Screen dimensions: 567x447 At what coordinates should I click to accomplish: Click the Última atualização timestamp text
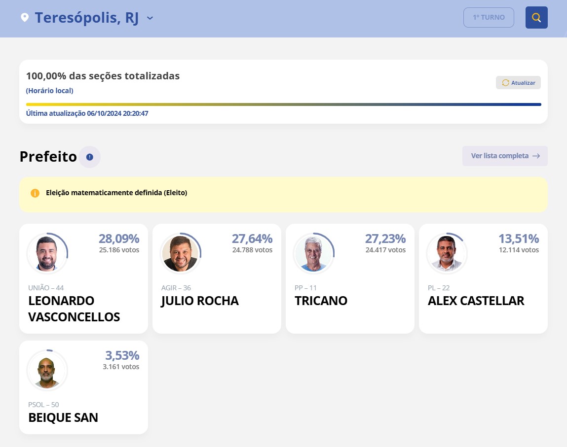tap(87, 113)
